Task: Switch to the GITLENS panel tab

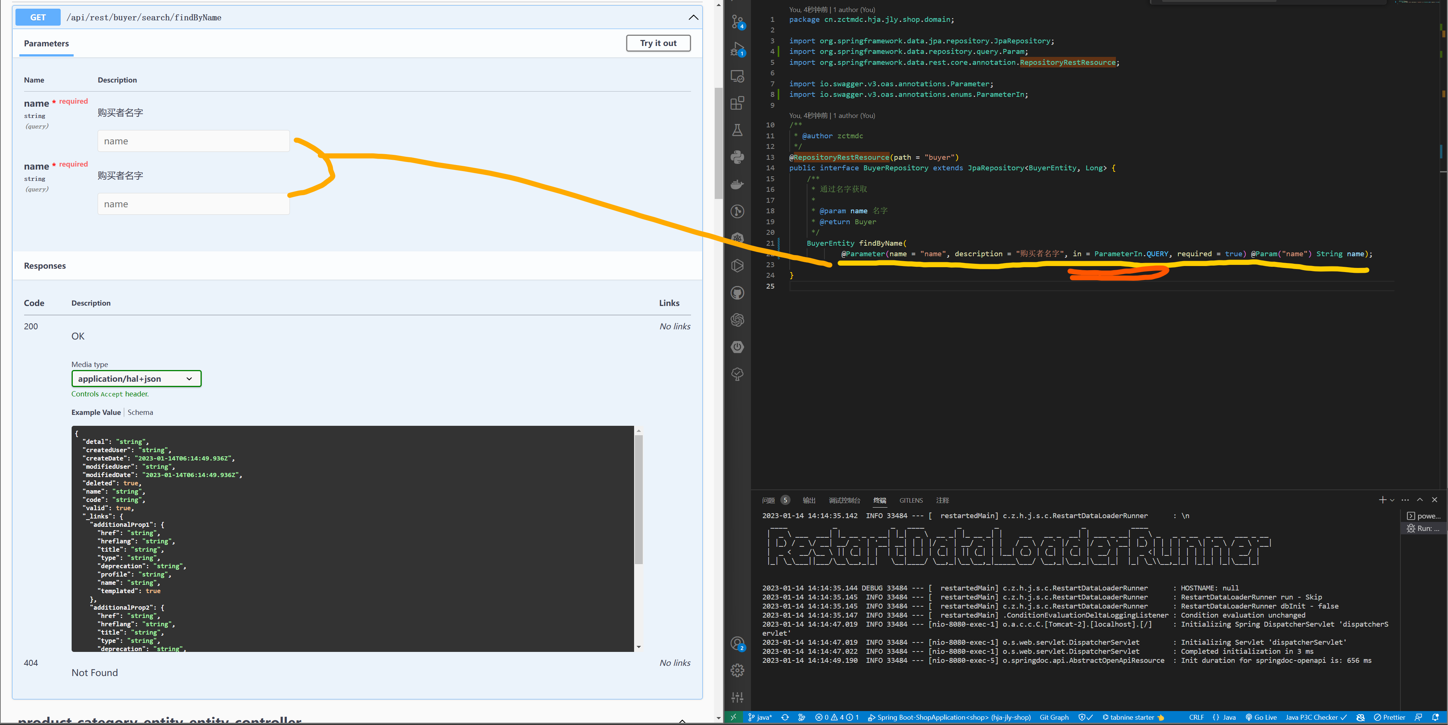Action: [911, 500]
